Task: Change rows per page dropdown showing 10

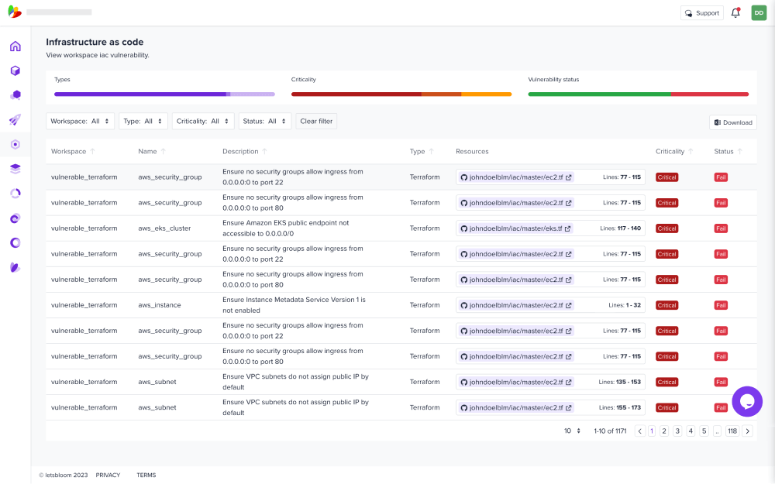Action: pos(572,431)
